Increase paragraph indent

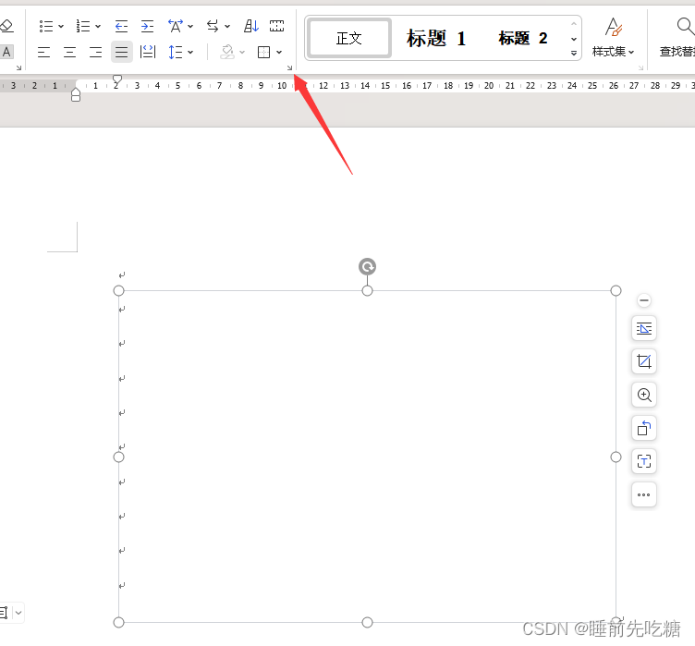[147, 27]
